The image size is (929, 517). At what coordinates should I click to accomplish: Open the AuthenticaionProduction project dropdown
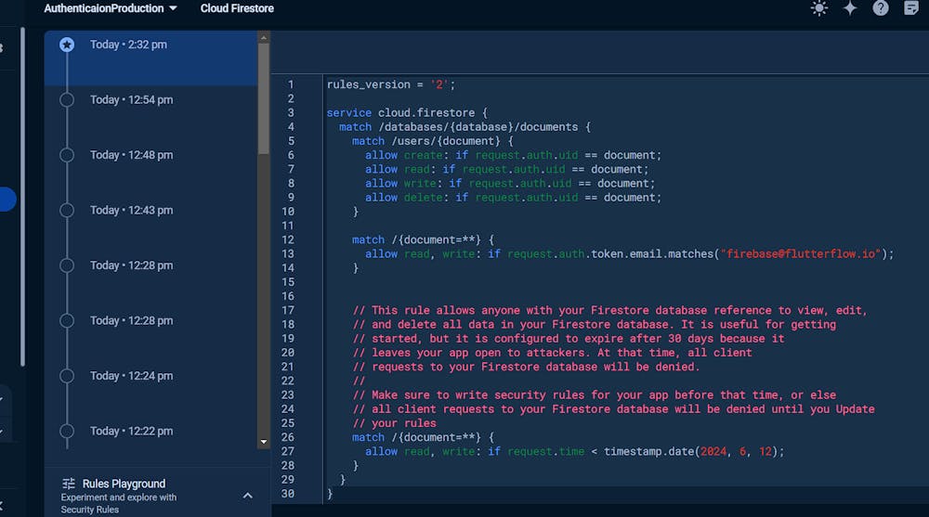pos(111,8)
